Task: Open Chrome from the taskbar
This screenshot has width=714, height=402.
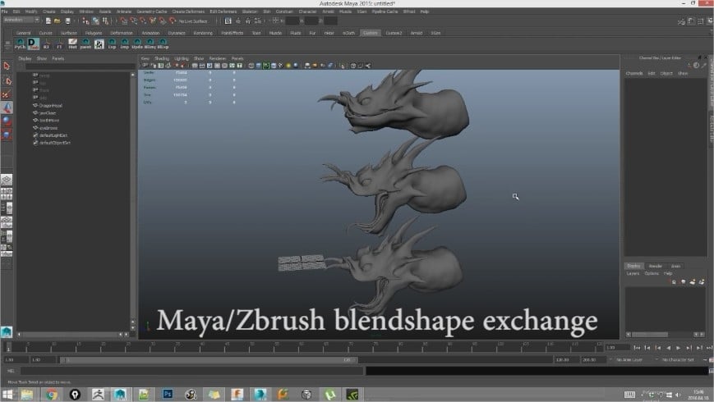Action: [x=52, y=394]
